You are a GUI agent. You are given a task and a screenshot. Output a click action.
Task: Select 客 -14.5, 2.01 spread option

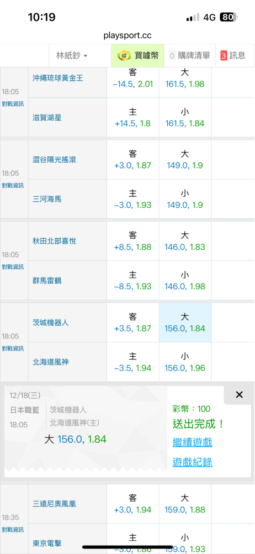pos(133,79)
